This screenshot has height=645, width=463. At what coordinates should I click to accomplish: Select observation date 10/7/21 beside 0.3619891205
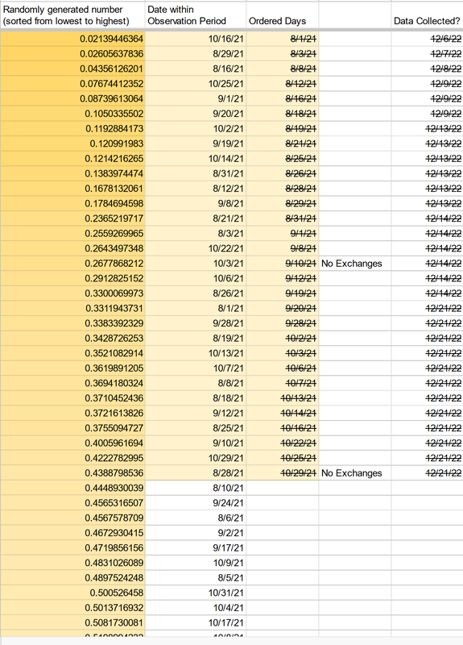[x=196, y=368]
